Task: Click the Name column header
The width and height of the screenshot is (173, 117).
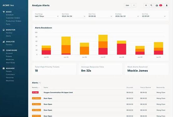Action: tap(46, 88)
